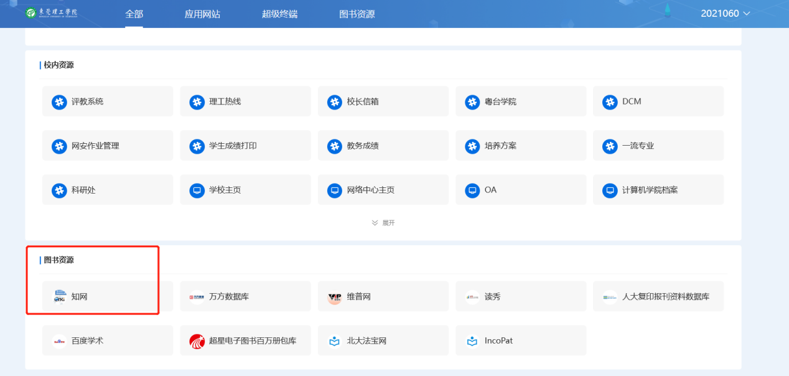Select the 全部 tab

click(134, 14)
